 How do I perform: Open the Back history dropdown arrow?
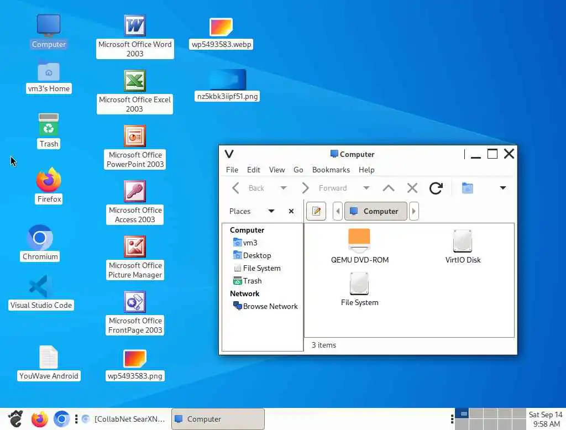pyautogui.click(x=284, y=188)
